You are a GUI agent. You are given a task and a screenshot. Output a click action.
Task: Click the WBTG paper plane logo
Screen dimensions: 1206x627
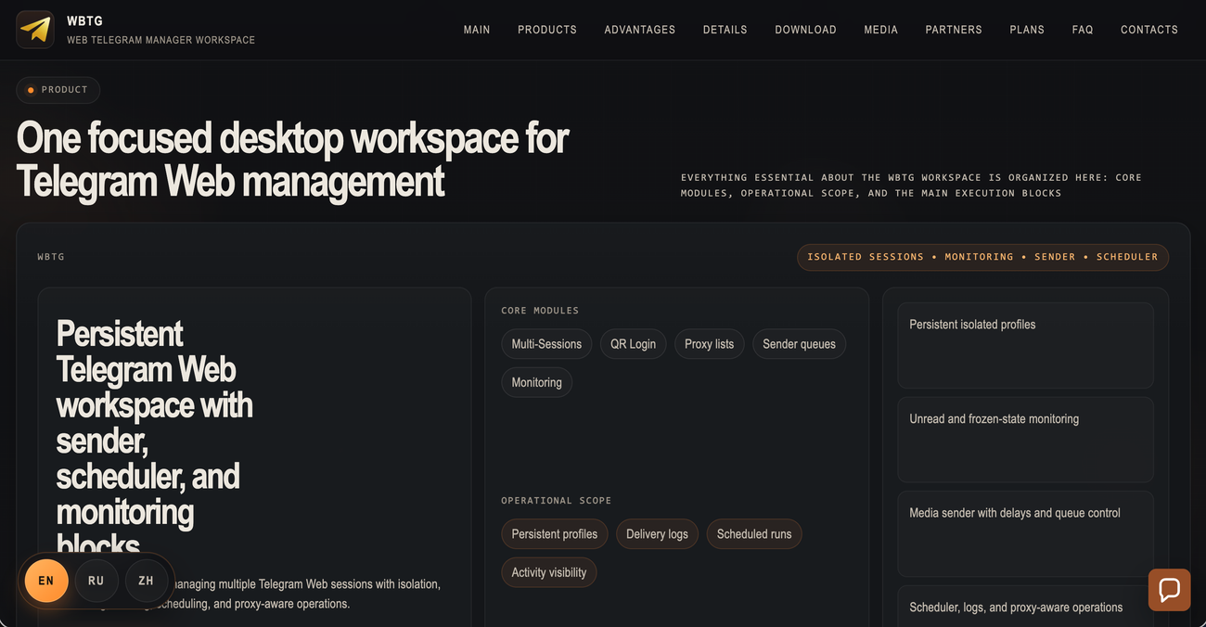point(35,30)
